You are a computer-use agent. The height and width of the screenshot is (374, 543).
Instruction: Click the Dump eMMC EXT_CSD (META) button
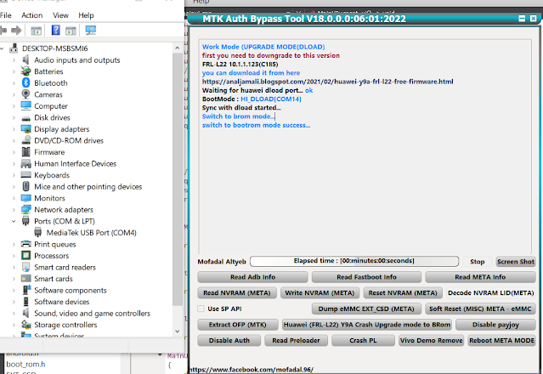(x=366, y=309)
